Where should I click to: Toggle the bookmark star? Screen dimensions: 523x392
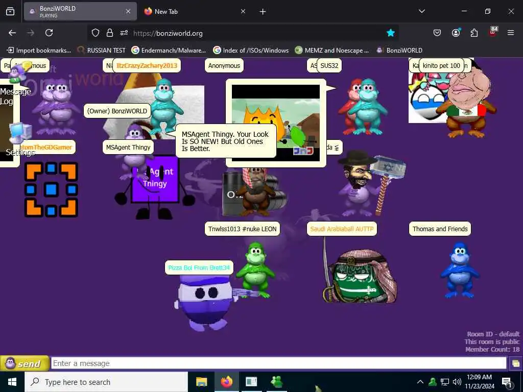tap(391, 33)
